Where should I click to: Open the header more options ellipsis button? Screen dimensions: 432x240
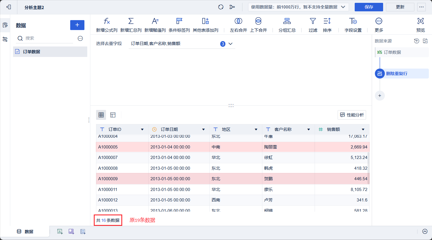421,7
